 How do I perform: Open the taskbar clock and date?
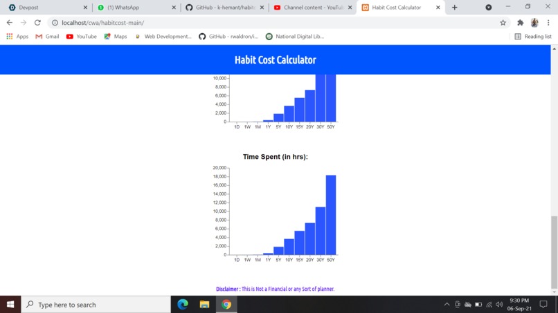(519, 305)
